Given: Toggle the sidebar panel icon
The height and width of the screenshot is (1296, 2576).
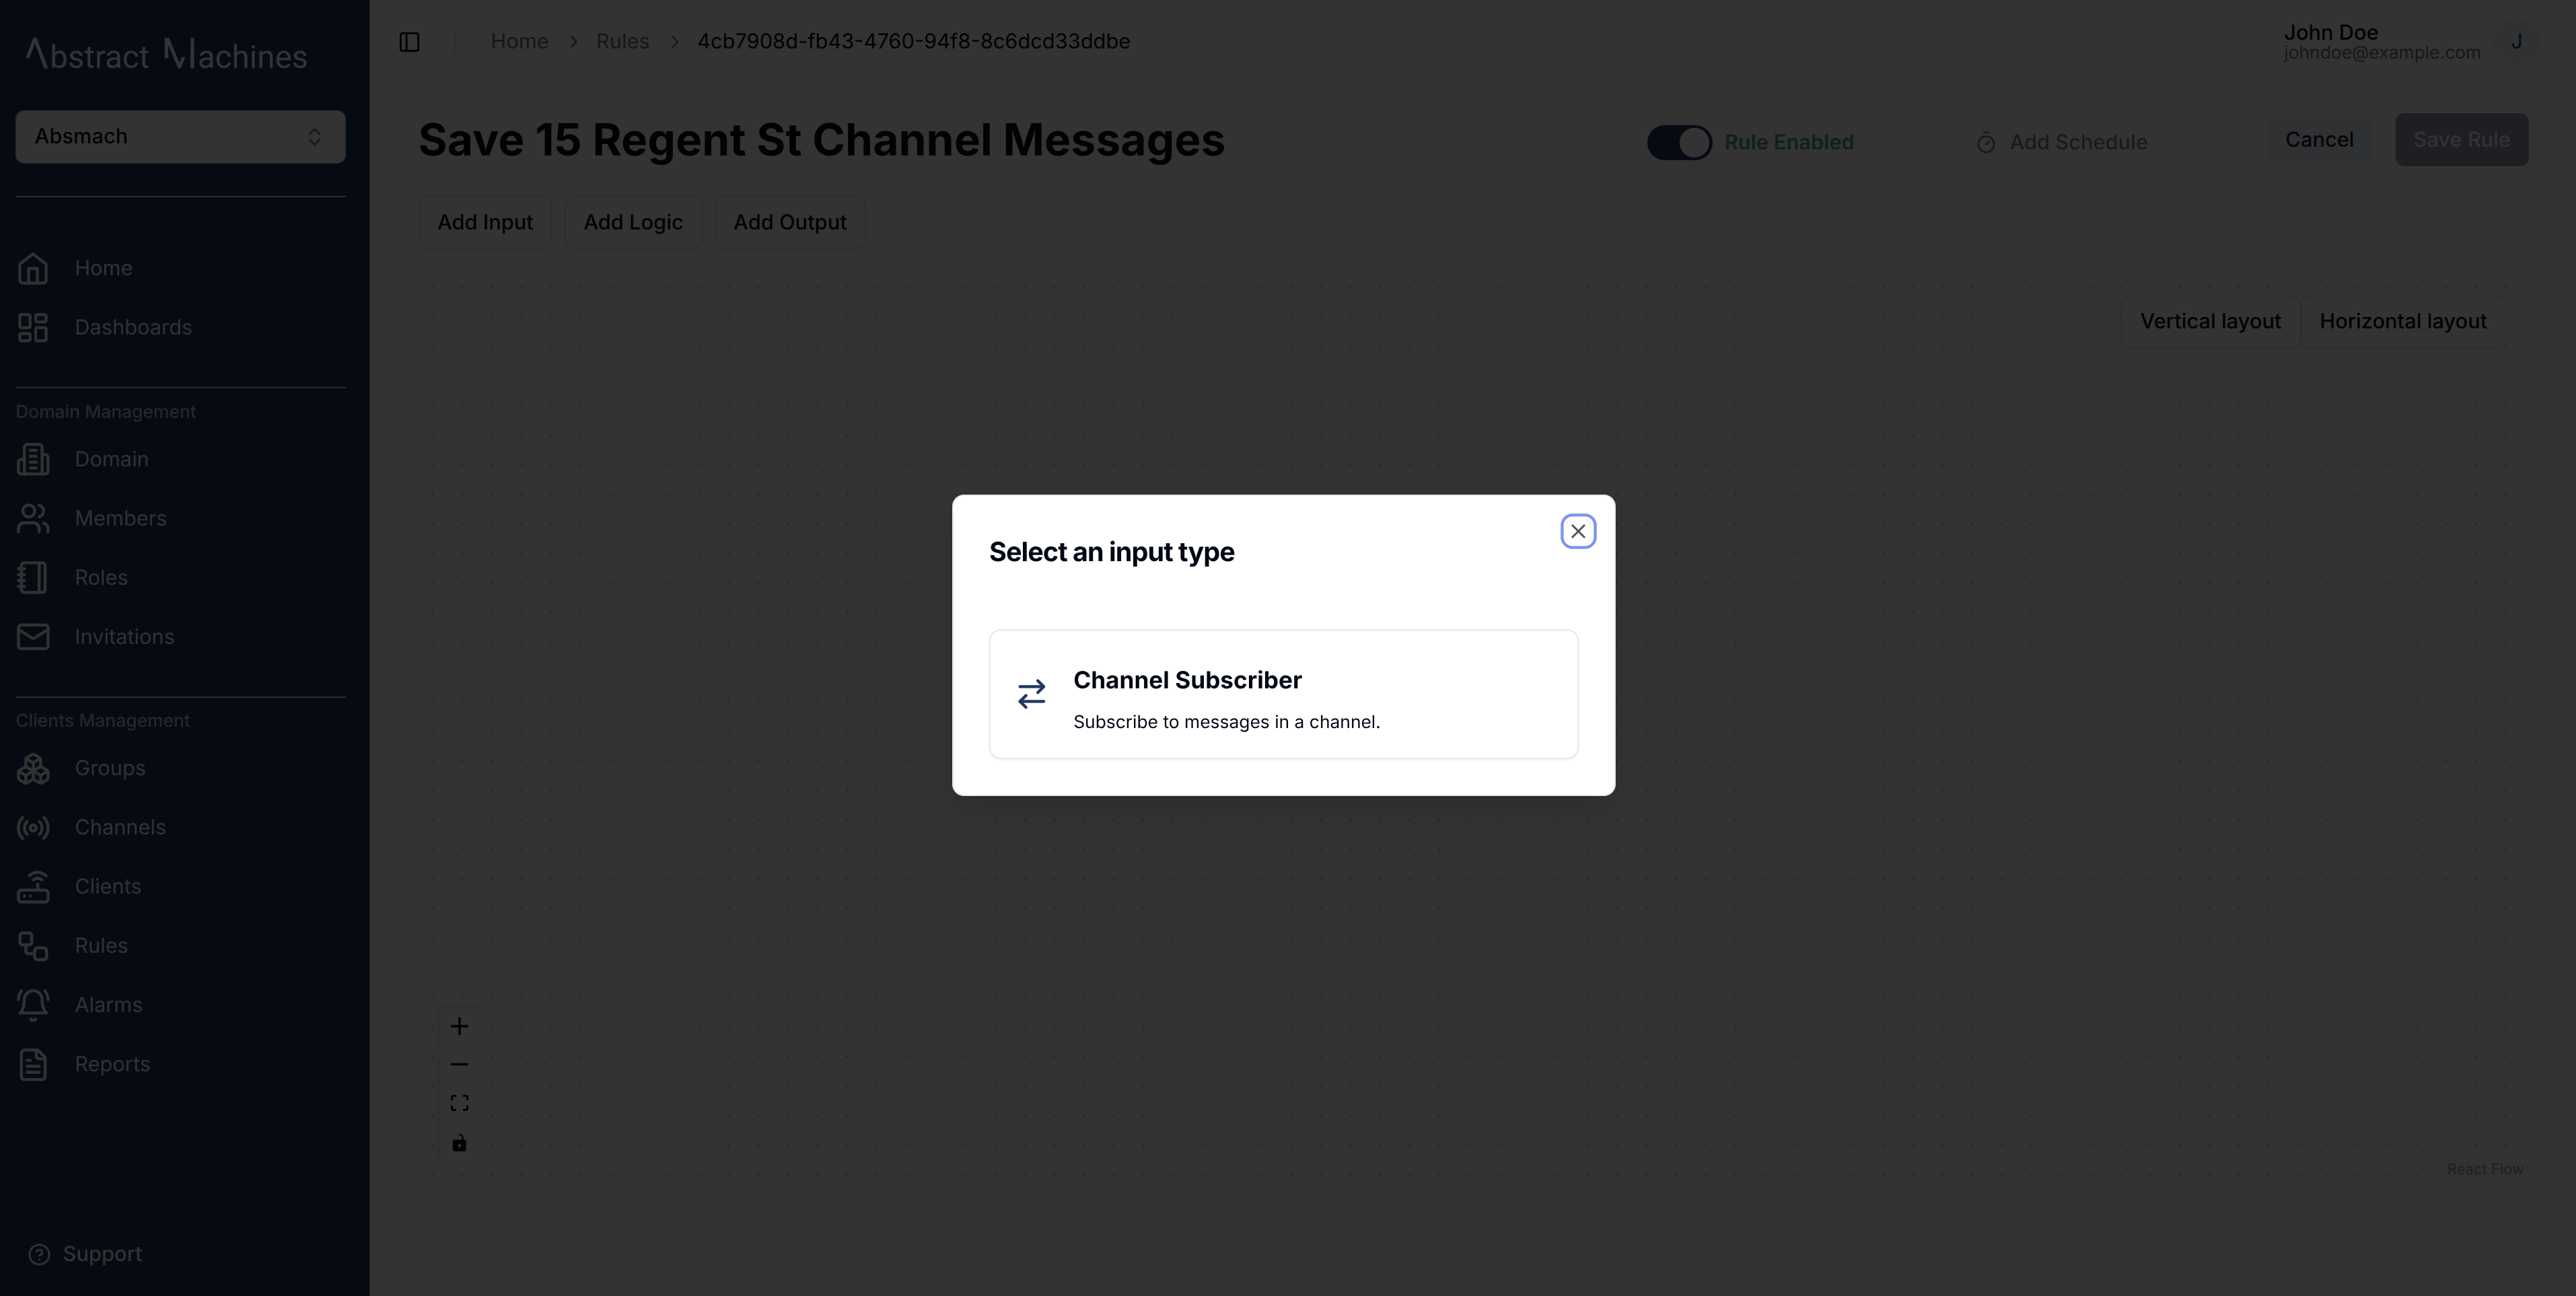Looking at the screenshot, I should [409, 42].
